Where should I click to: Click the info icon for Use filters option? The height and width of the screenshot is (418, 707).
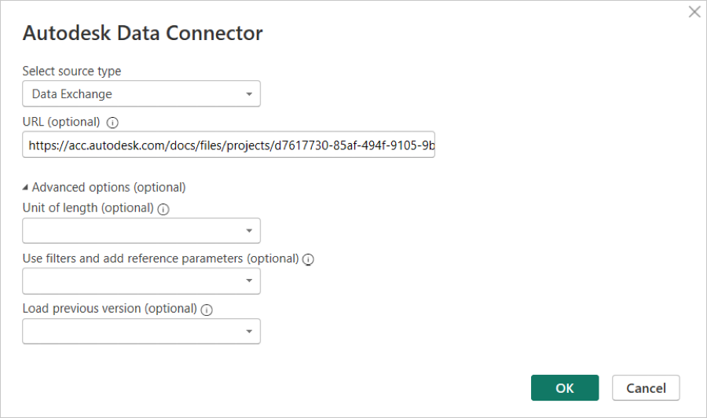tap(308, 259)
